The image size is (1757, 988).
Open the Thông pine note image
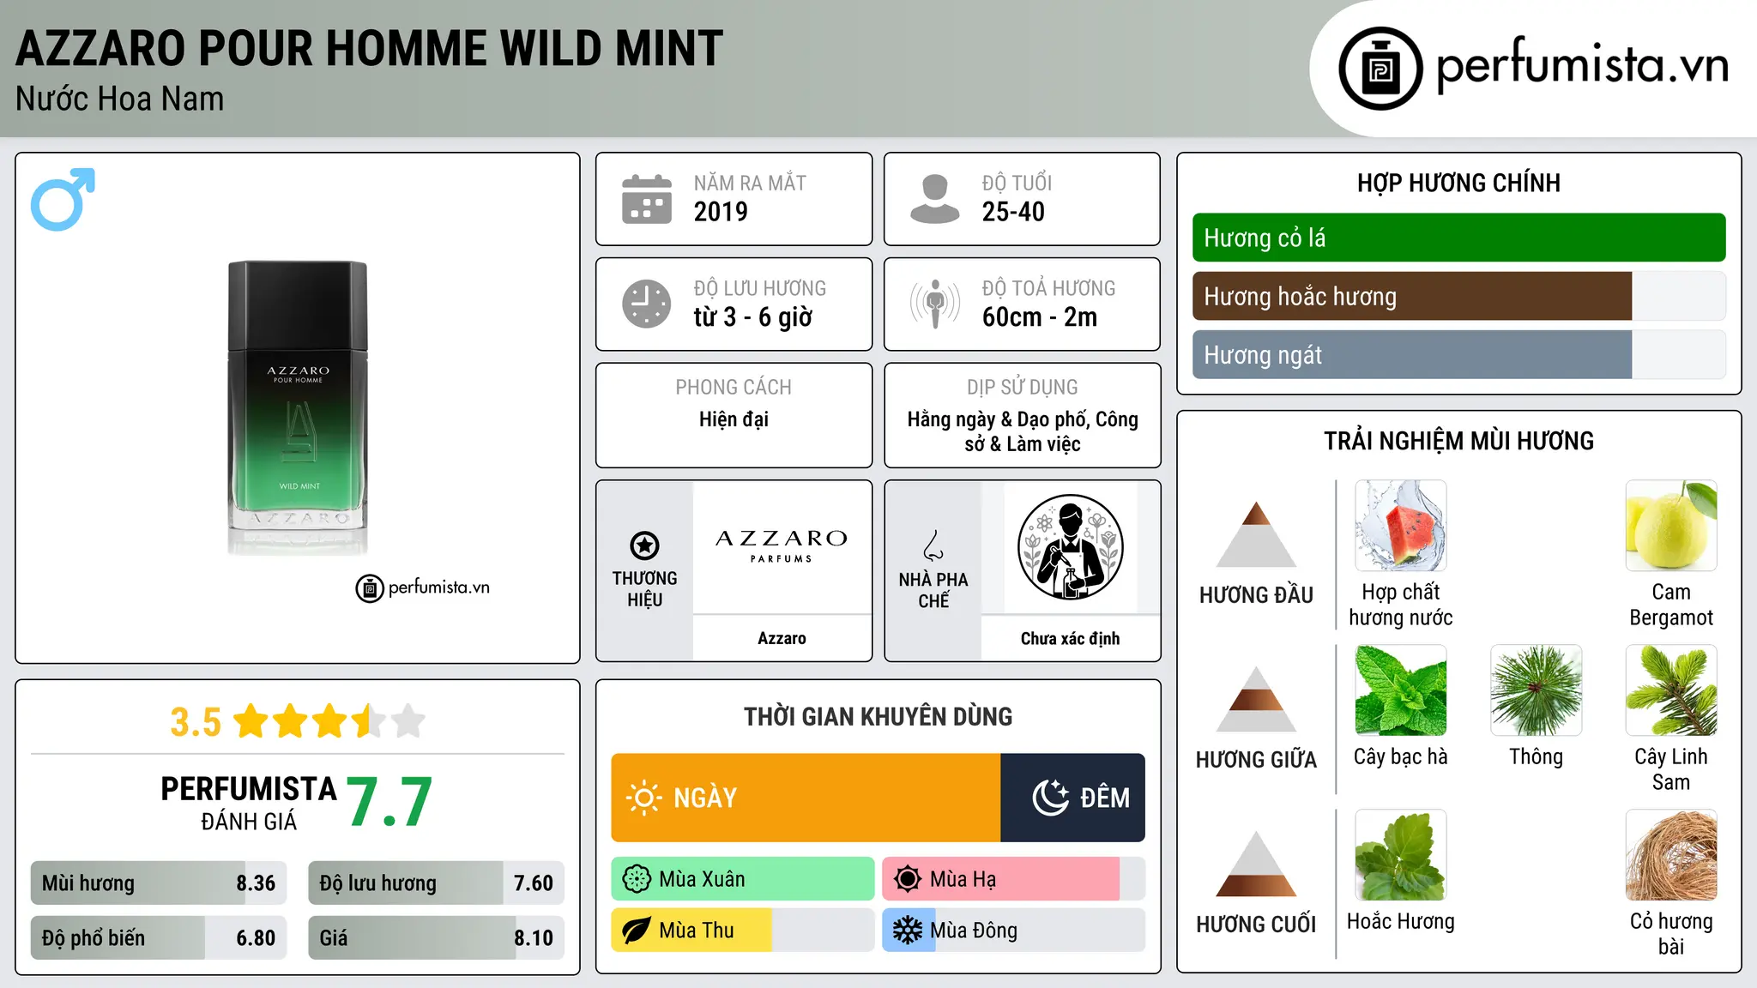tap(1537, 690)
